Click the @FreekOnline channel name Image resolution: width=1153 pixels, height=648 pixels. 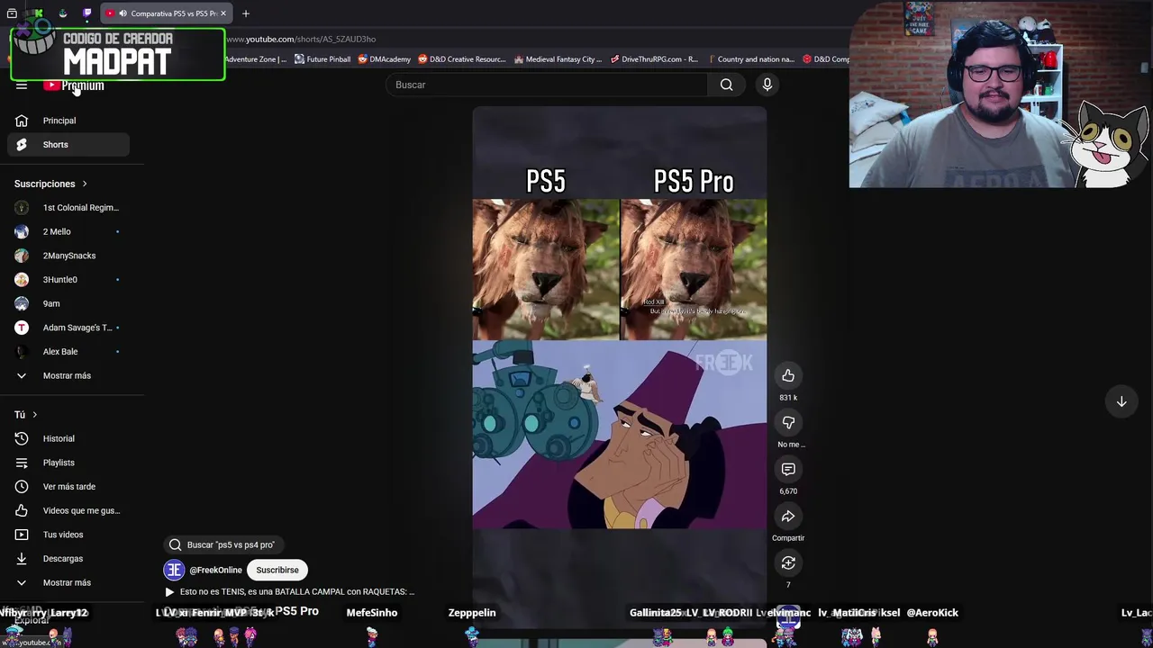(215, 570)
